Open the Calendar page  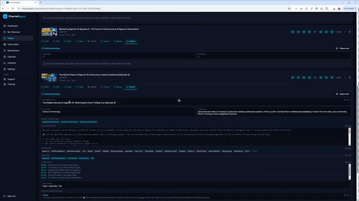click(11, 57)
